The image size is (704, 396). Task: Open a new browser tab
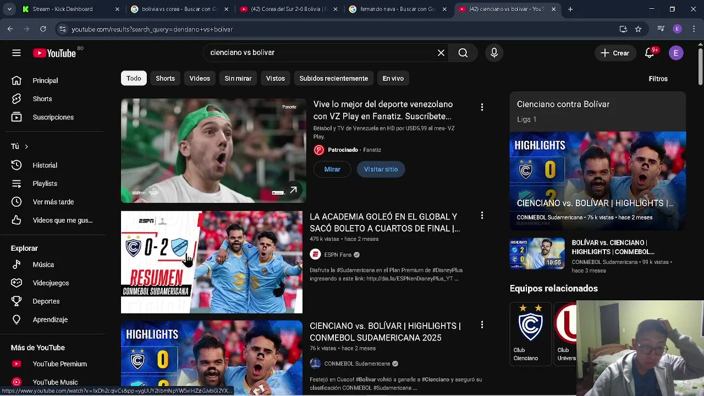[x=570, y=9]
